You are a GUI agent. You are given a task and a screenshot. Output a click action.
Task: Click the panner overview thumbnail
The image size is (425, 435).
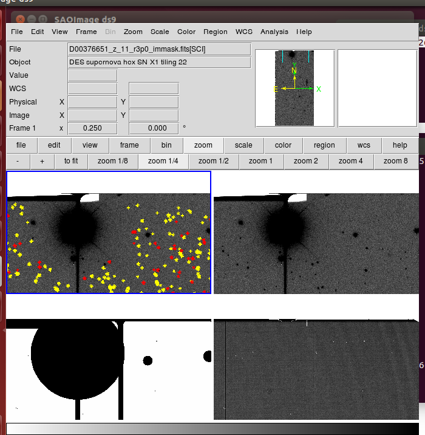point(294,88)
